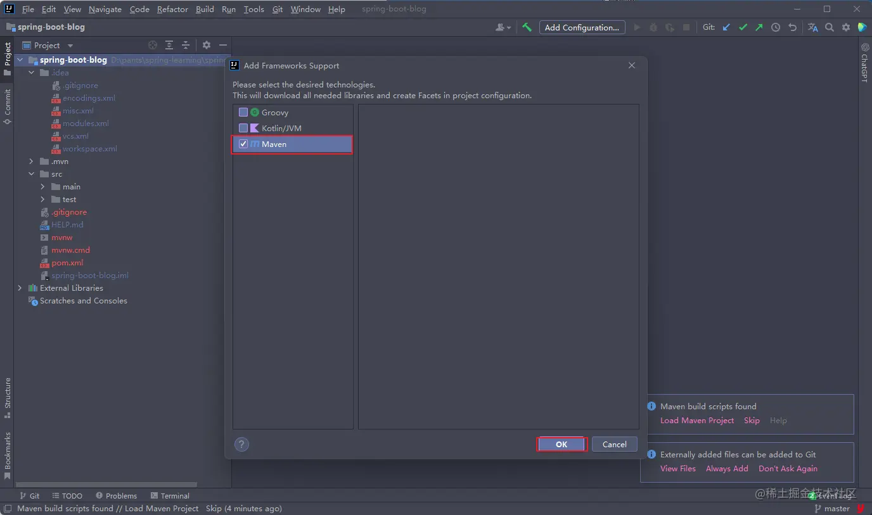Click the select opened file target icon
Viewport: 872px width, 515px height.
[153, 45]
